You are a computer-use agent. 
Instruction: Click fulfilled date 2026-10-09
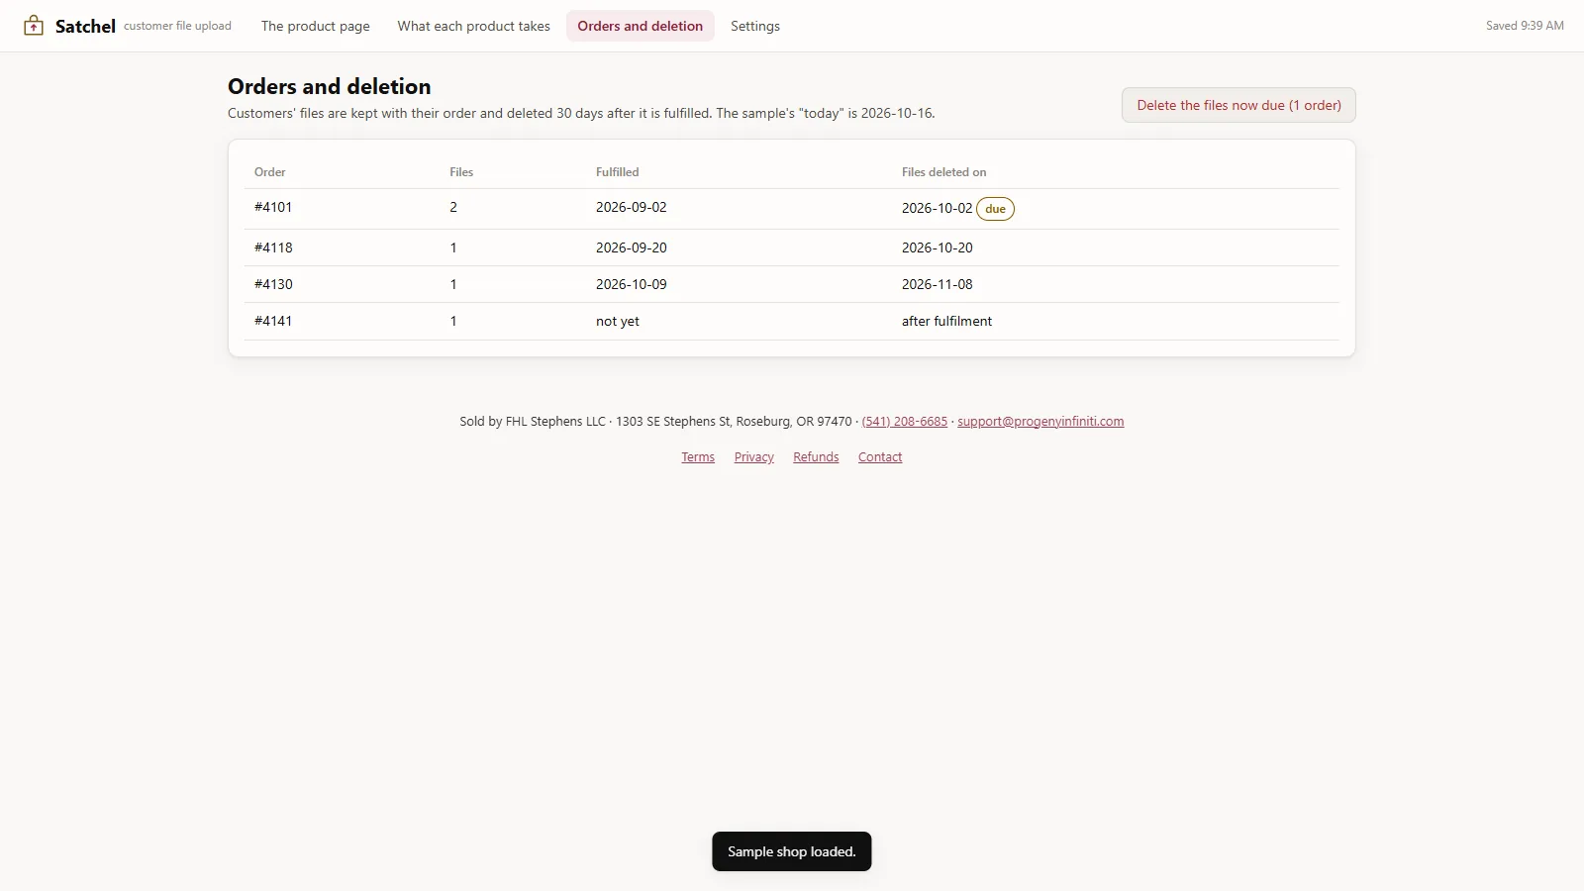(x=632, y=284)
